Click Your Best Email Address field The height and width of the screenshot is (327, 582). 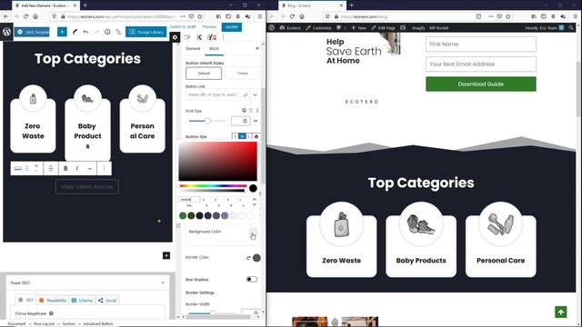point(481,64)
